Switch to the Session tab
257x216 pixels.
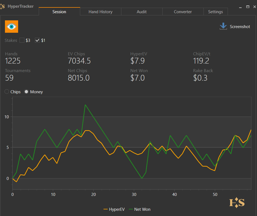click(59, 12)
